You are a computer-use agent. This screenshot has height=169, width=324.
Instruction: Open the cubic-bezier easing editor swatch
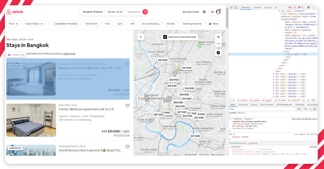[264, 154]
